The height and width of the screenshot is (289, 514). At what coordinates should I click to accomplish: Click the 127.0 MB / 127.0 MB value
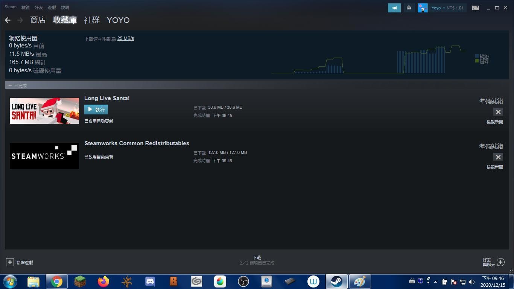(227, 153)
